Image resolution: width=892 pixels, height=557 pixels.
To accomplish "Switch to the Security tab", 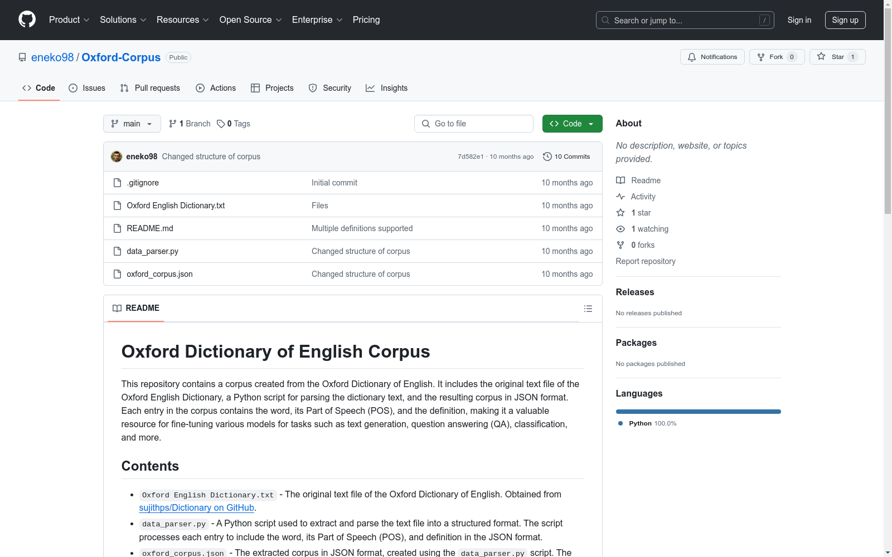I will click(x=330, y=88).
